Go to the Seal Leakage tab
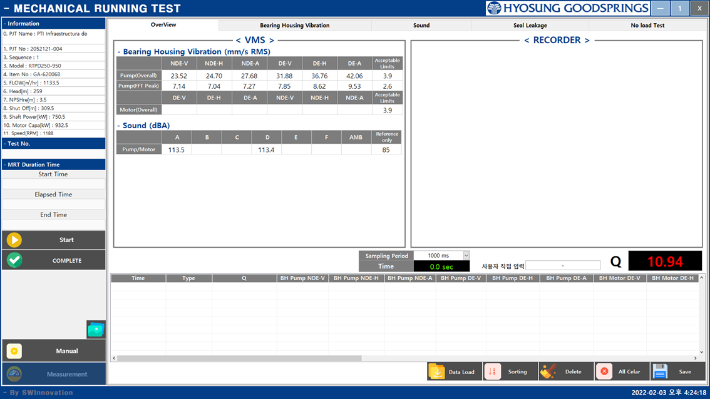 (530, 26)
